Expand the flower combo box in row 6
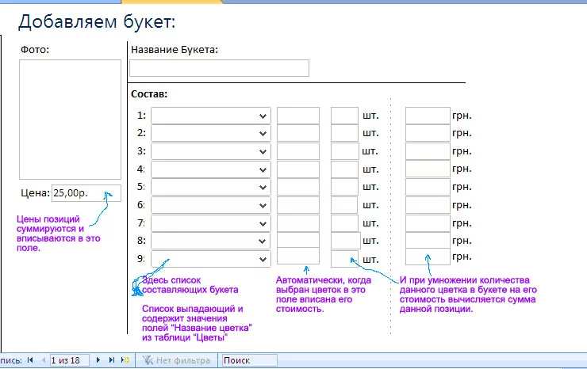Image resolution: width=587 pixels, height=369 pixels. (263, 206)
